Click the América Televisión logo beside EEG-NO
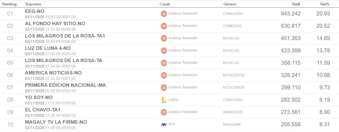 pos(164,14)
